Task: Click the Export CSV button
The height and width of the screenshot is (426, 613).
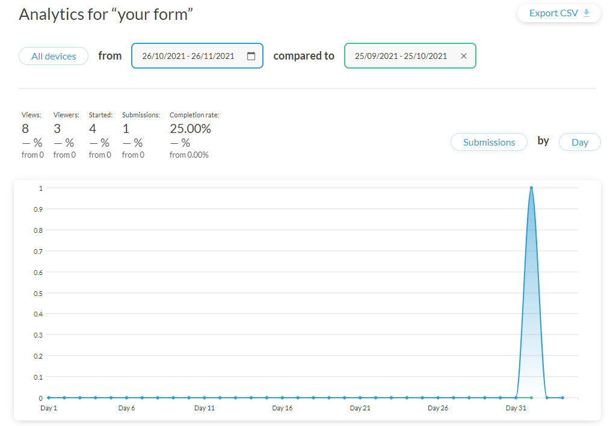Action: pyautogui.click(x=558, y=13)
